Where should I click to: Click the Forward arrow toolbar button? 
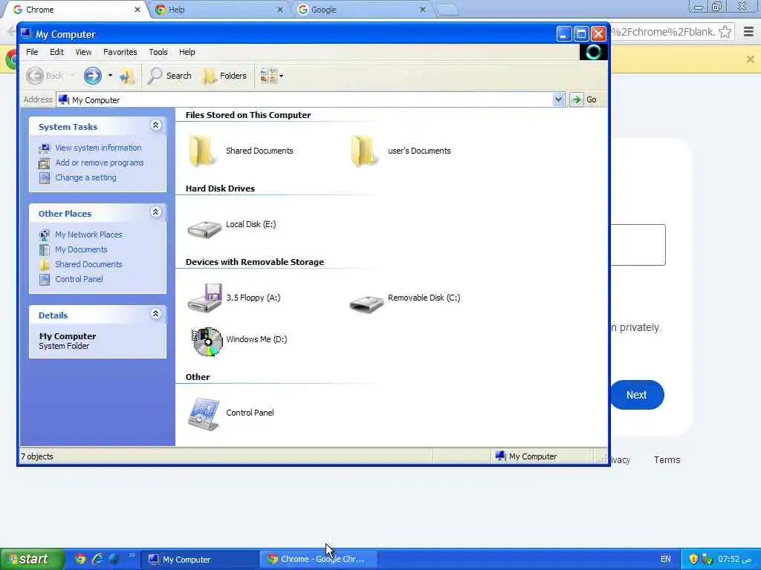93,76
